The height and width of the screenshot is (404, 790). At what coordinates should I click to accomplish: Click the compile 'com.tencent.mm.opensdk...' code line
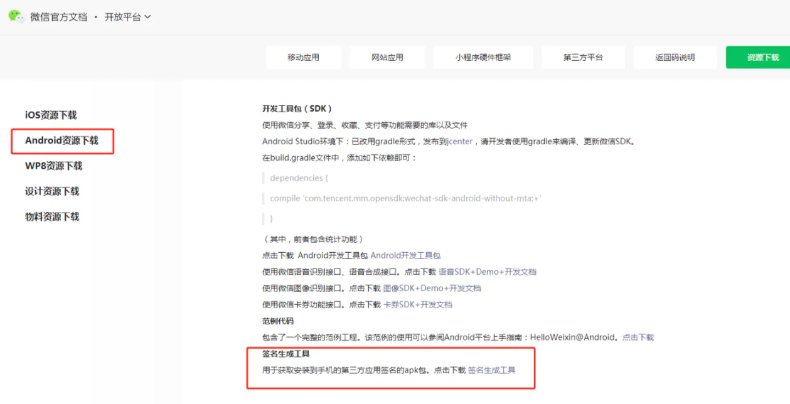[405, 198]
